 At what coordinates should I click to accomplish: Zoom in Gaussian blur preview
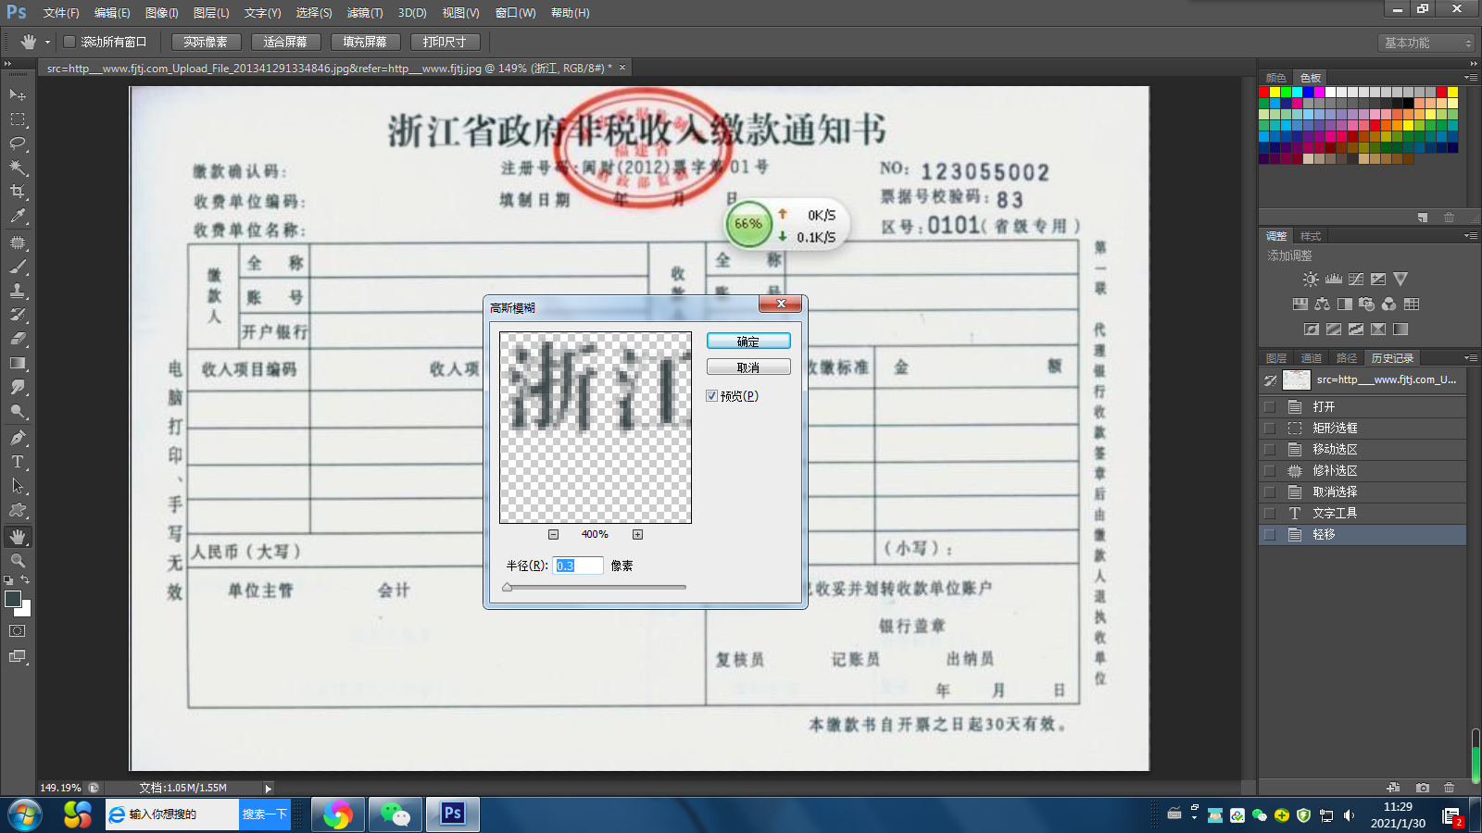[637, 534]
